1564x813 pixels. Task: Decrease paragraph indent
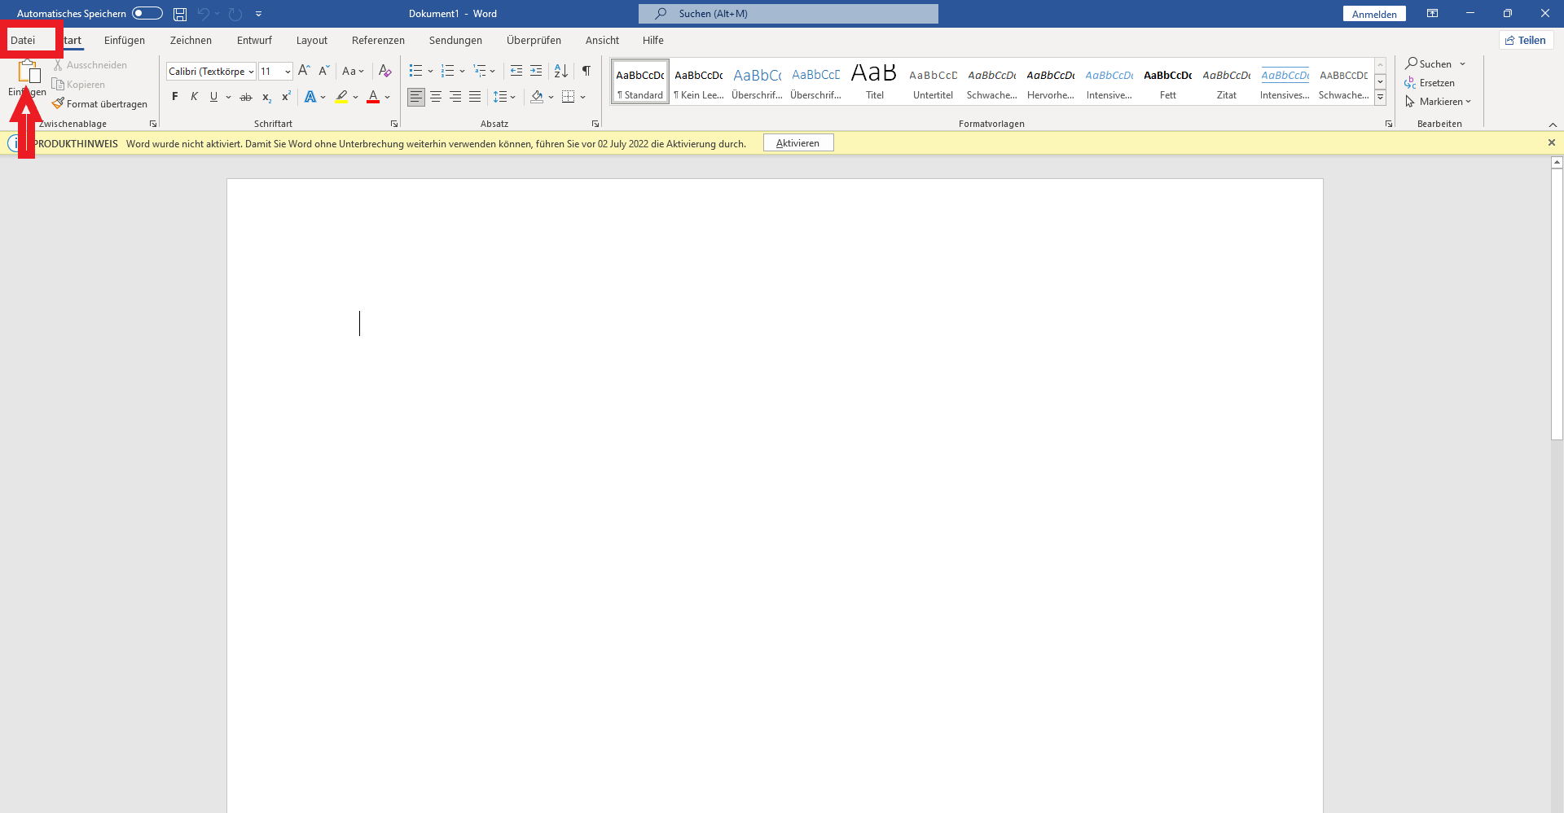tap(516, 71)
